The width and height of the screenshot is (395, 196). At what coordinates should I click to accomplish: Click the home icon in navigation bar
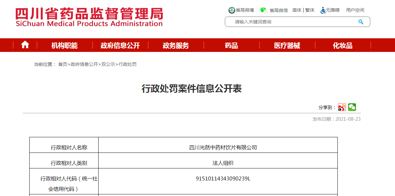pyautogui.click(x=25, y=45)
